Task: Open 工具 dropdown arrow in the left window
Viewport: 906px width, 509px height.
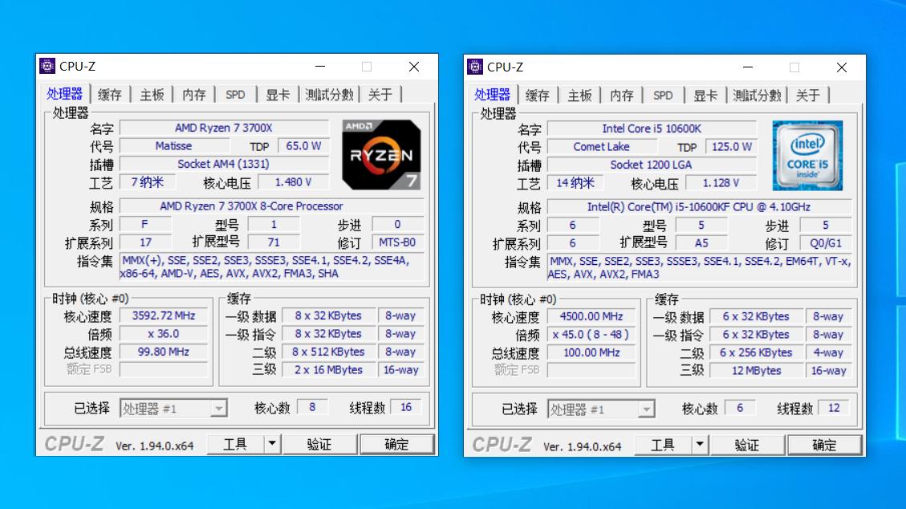Action: (272, 444)
